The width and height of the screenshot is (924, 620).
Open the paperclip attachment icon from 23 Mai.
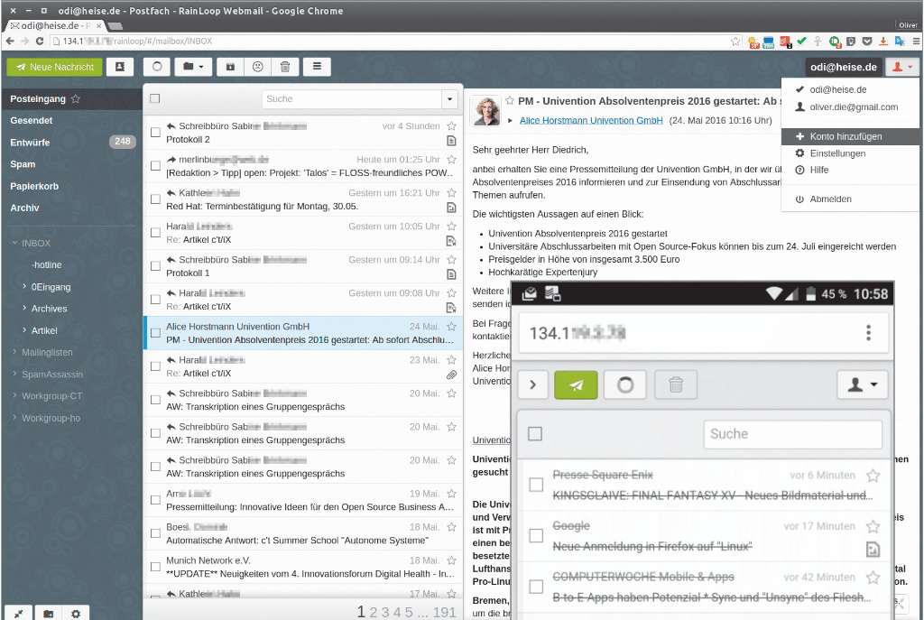pyautogui.click(x=451, y=375)
